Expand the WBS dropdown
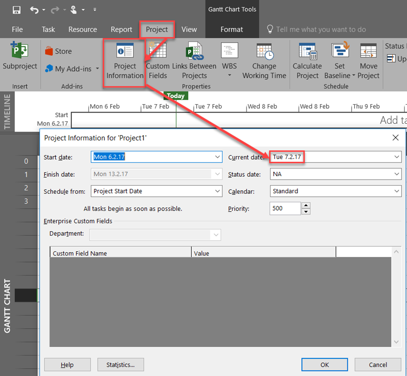Viewport: 407px width, 376px height. (229, 75)
